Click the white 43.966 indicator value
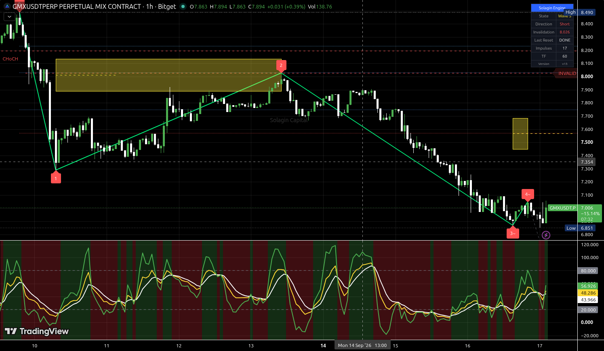This screenshot has width=604, height=351. pyautogui.click(x=588, y=300)
